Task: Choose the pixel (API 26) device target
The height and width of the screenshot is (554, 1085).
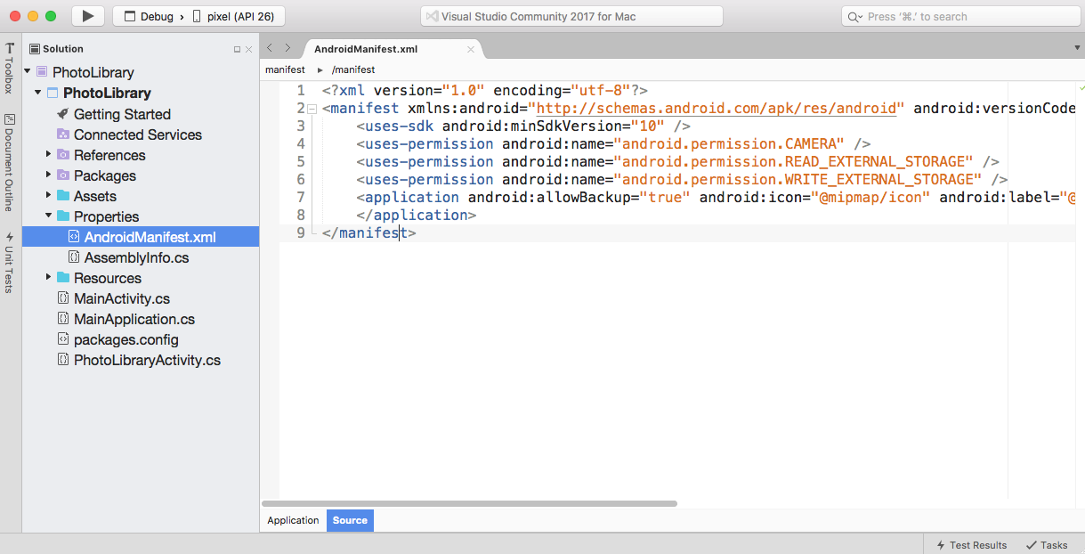Action: point(233,16)
